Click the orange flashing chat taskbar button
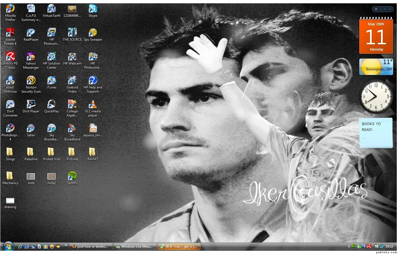 [x=179, y=247]
